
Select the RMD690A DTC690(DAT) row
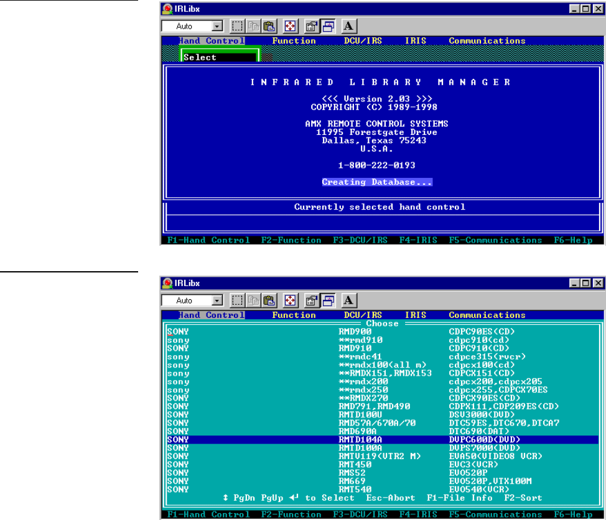(382, 432)
